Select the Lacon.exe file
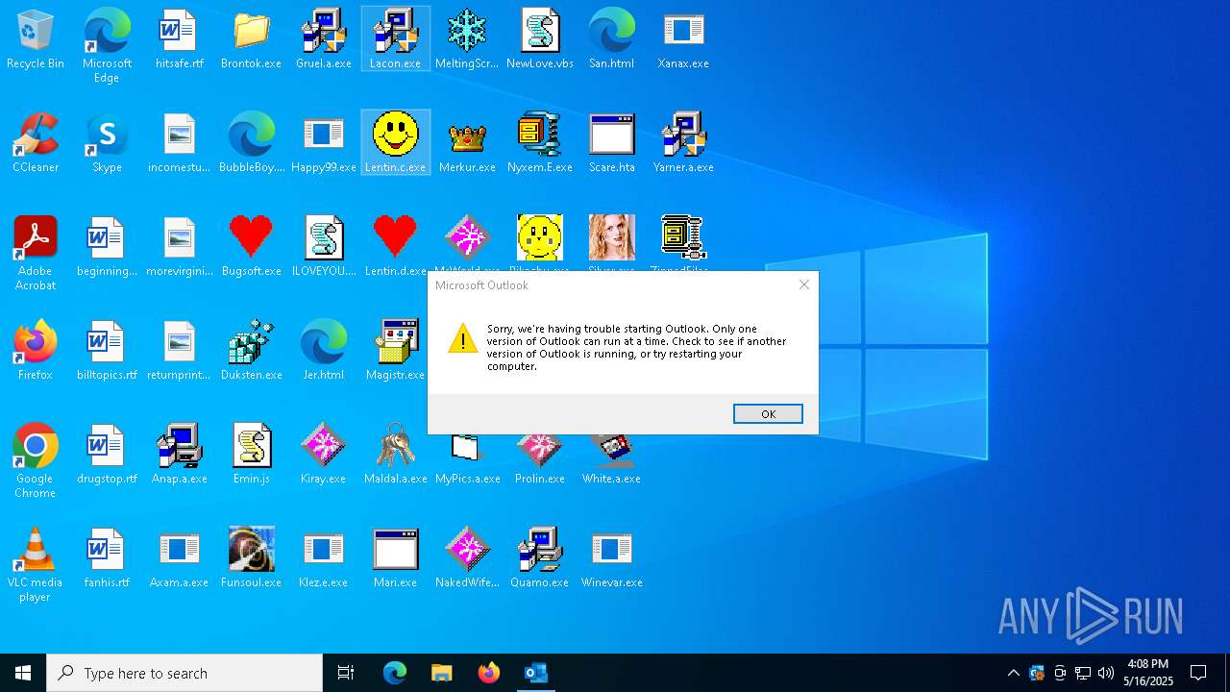 pos(395,40)
